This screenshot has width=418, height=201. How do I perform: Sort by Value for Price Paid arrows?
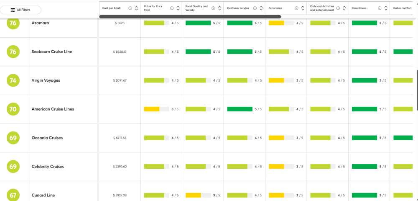(x=178, y=8)
